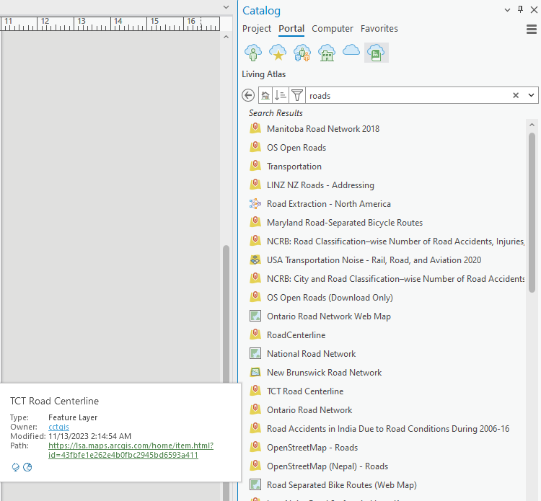Select TCT Road Centerline in results
The height and width of the screenshot is (501, 541).
[x=305, y=391]
